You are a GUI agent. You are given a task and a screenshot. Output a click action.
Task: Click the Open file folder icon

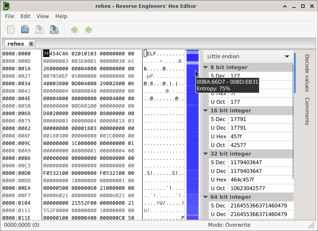point(25,29)
